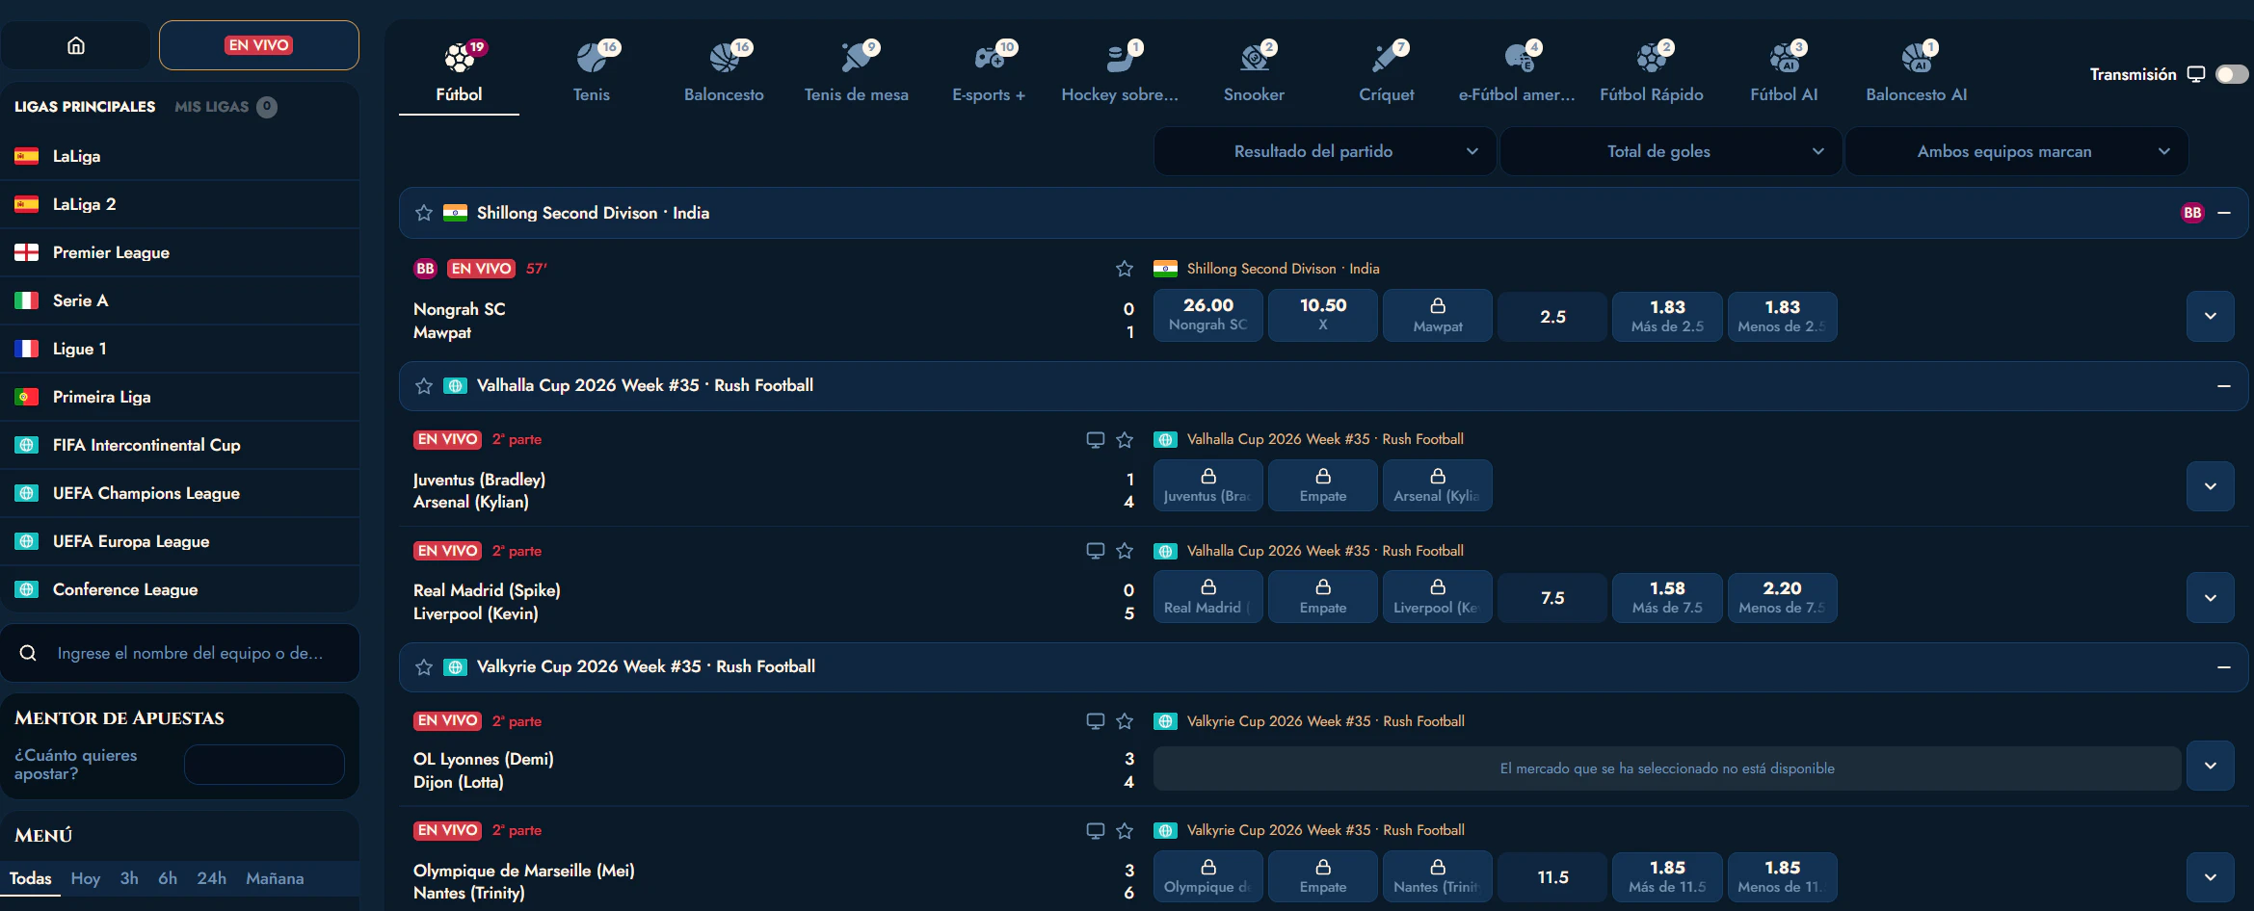Select Menos de 2.5 at 1.83
The height and width of the screenshot is (911, 2254).
coord(1782,316)
